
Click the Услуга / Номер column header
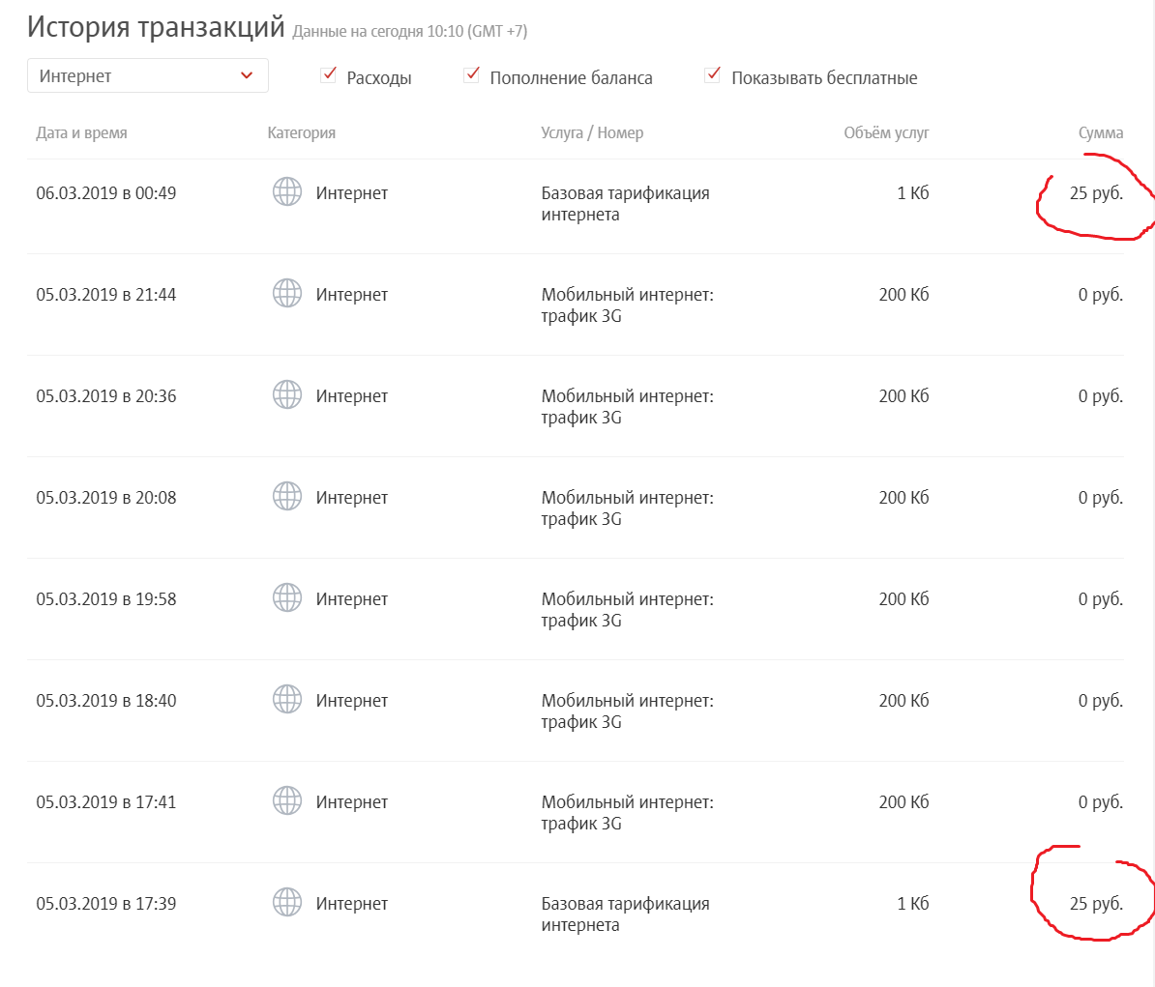[592, 133]
